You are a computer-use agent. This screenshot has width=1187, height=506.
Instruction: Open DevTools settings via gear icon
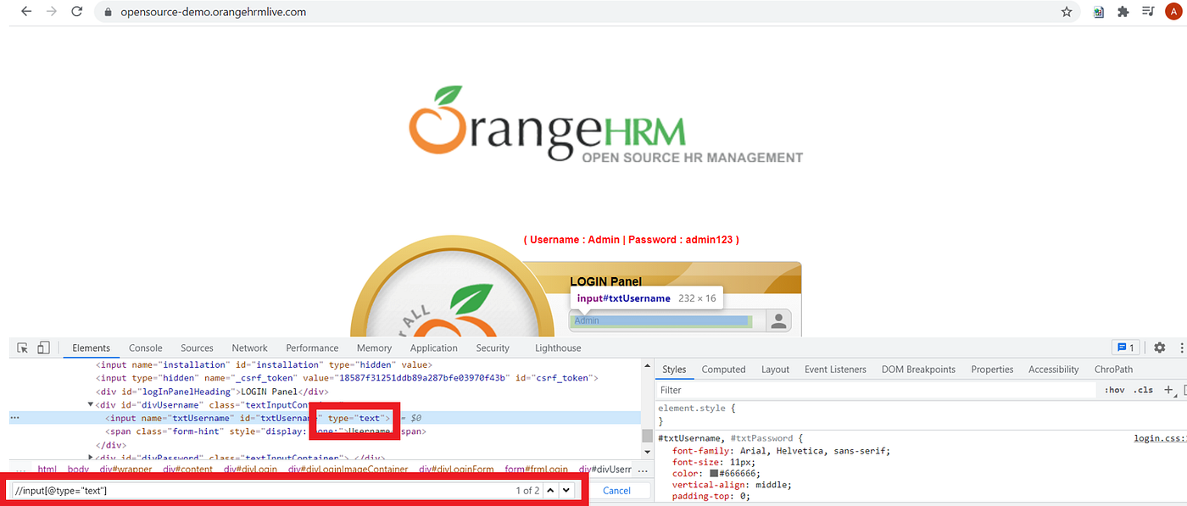point(1159,348)
